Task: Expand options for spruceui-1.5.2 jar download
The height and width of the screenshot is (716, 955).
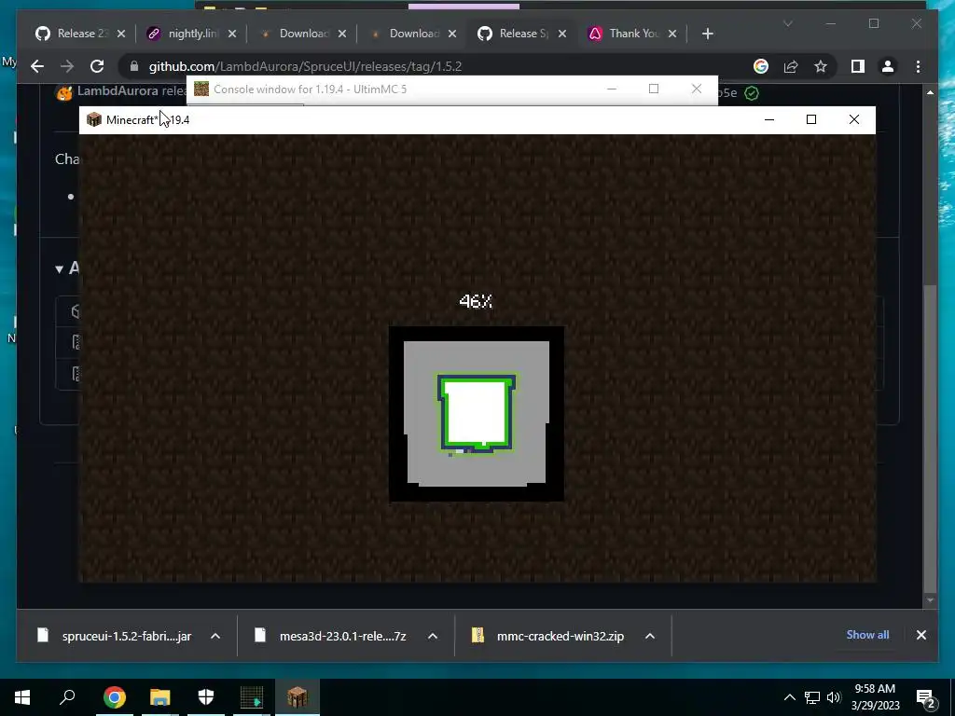Action: click(215, 636)
